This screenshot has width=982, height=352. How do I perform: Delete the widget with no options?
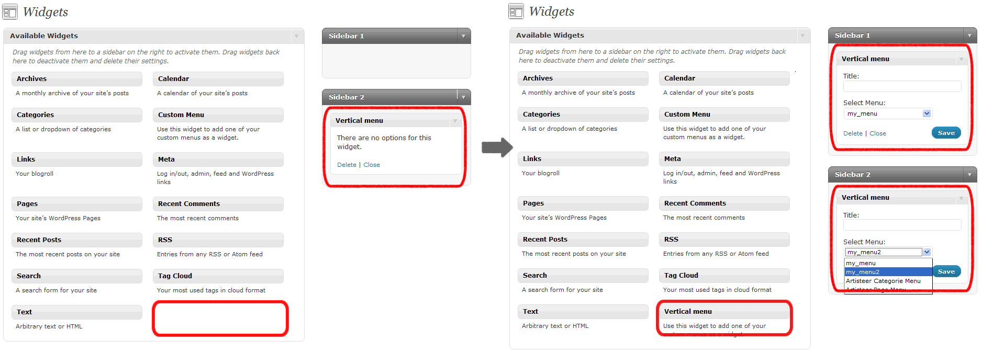click(x=347, y=165)
